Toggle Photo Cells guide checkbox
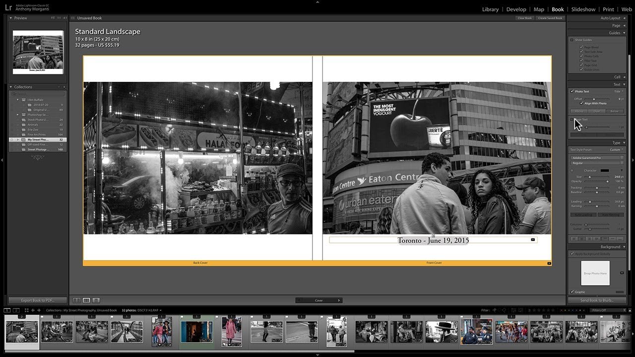 coord(581,56)
